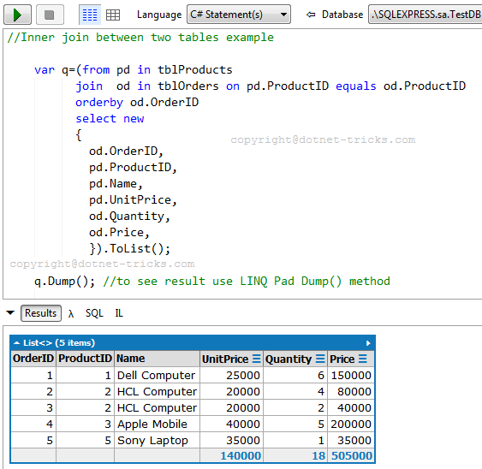
Task: Click the price value 150000
Action: click(x=351, y=375)
